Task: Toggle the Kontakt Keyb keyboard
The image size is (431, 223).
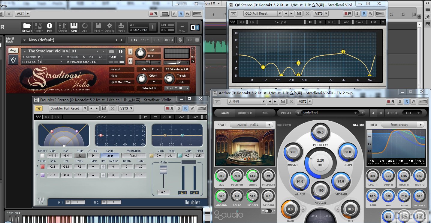Action: [x=74, y=27]
